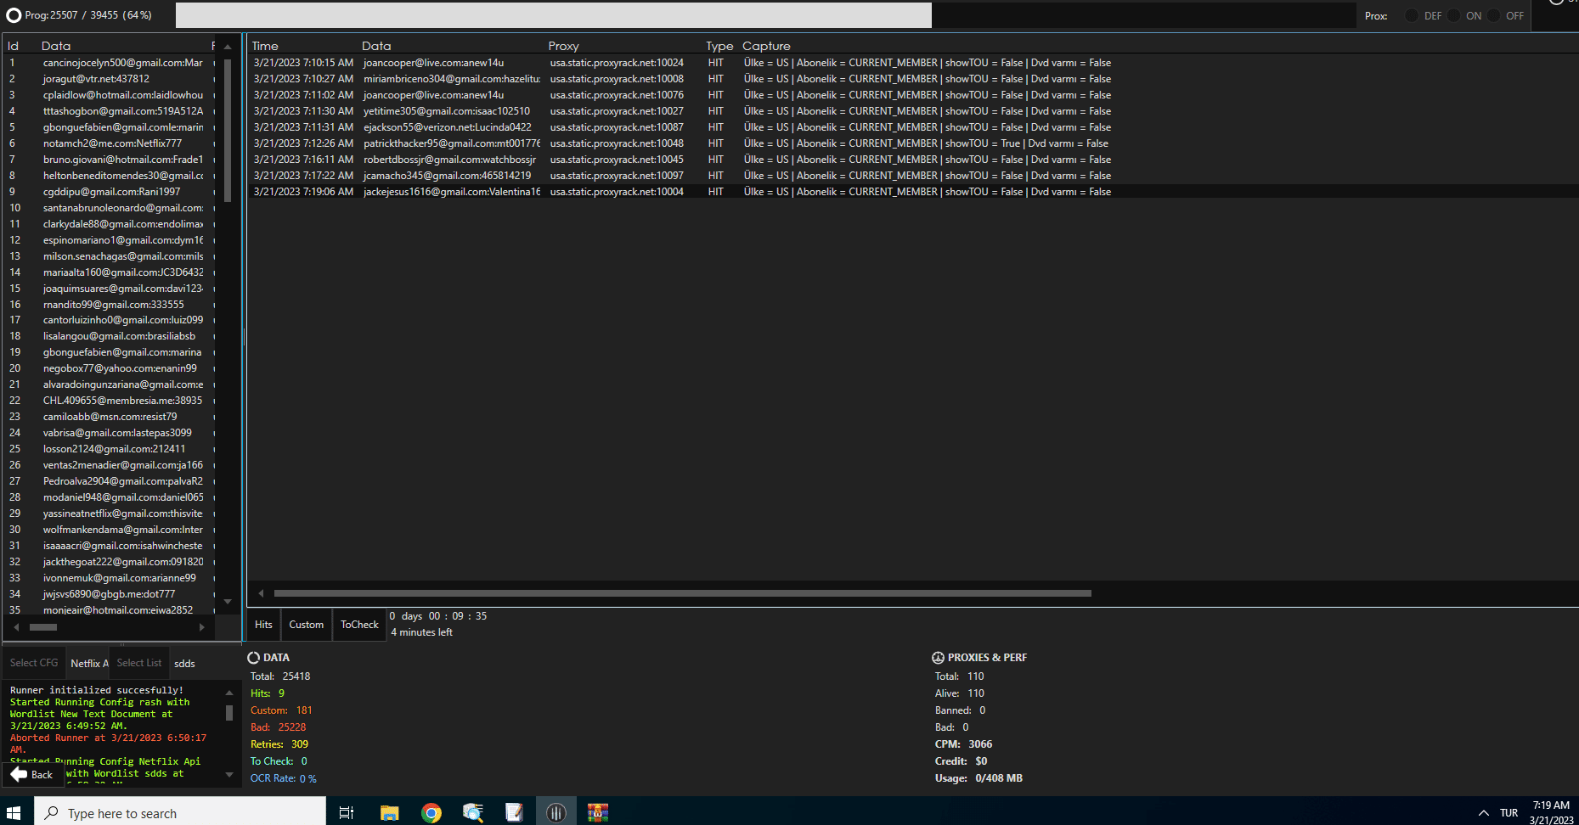Screen dimensions: 1579x825
Task: Click the Custom count 181
Action: (x=304, y=710)
